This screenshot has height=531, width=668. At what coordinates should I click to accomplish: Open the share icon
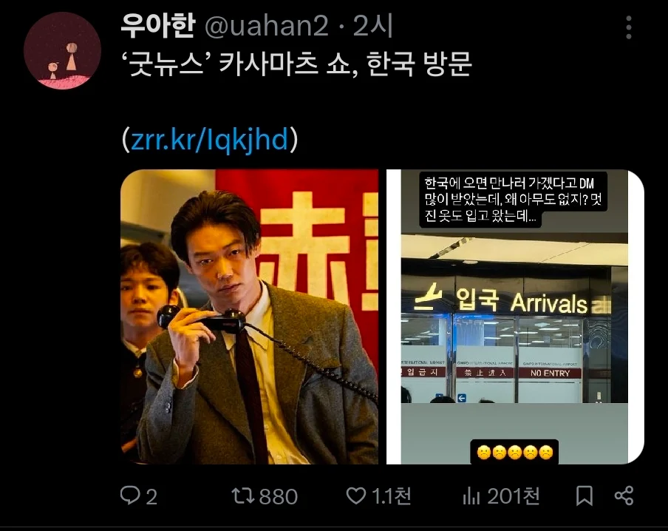(624, 496)
